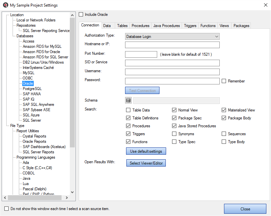
Task: Check the Table Data search option
Action: pyautogui.click(x=128, y=110)
